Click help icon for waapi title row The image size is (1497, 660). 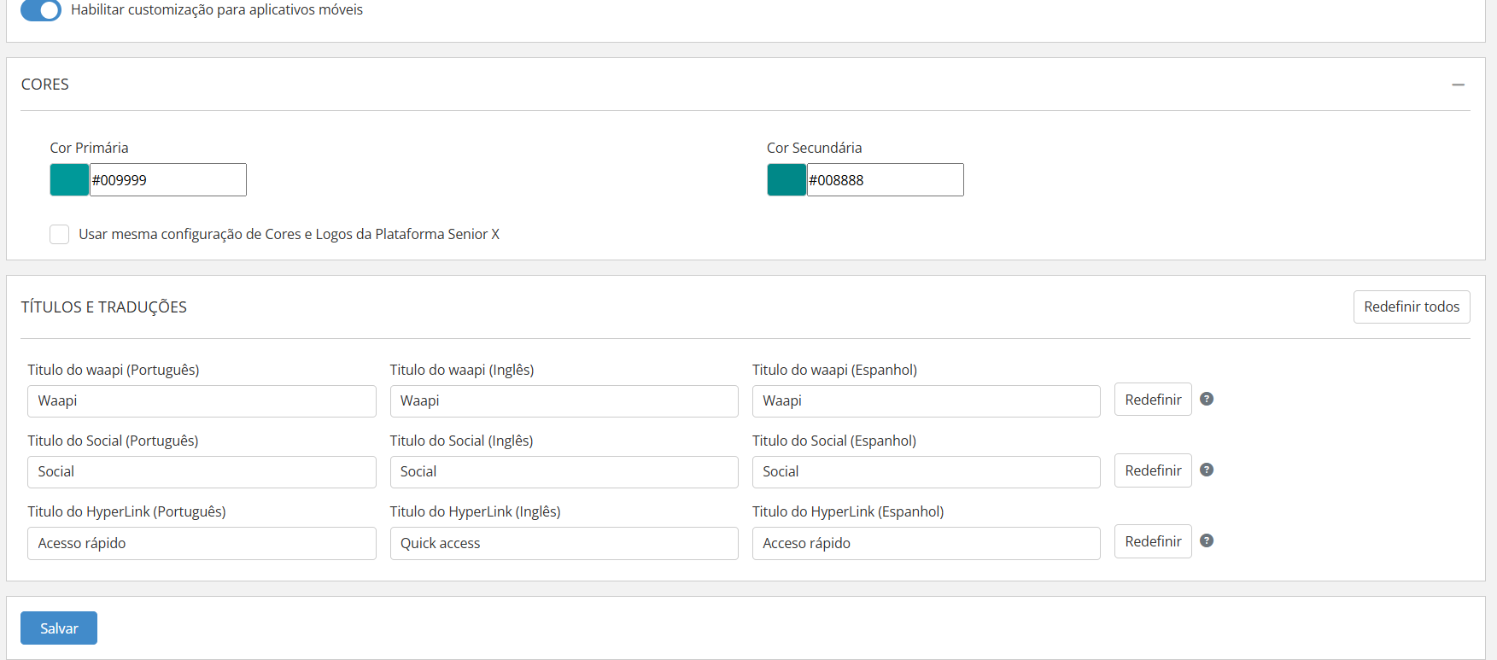(1207, 399)
